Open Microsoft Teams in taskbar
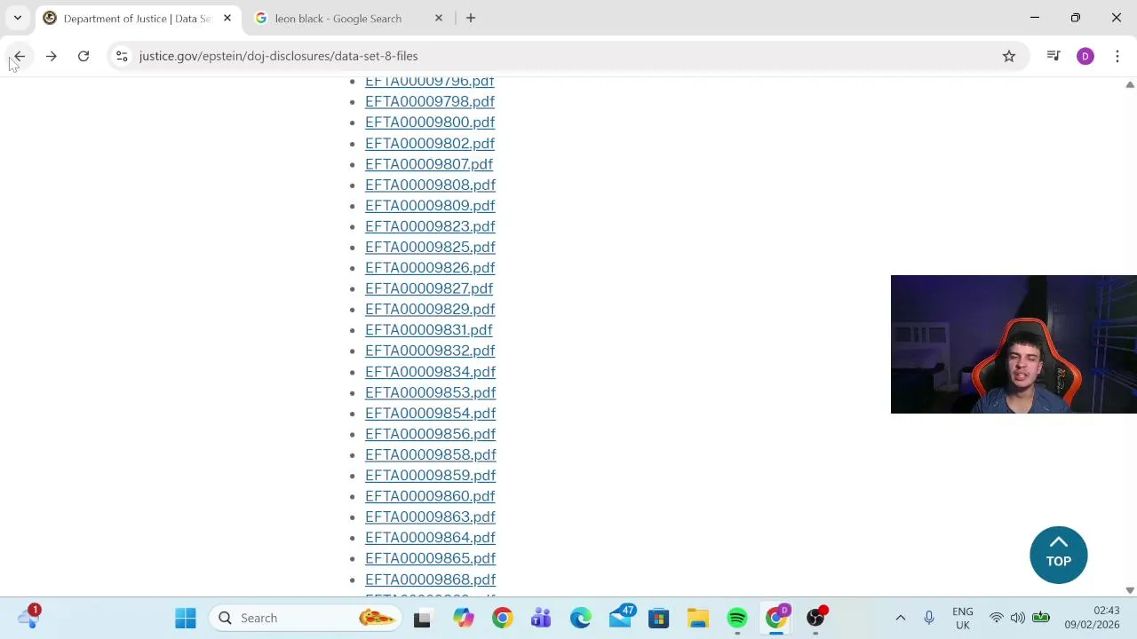Image resolution: width=1137 pixels, height=639 pixels. 541,618
